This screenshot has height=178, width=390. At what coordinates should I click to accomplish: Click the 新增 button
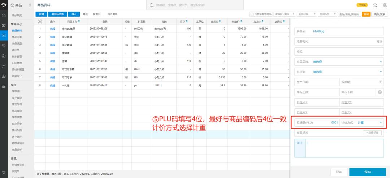point(41,14)
